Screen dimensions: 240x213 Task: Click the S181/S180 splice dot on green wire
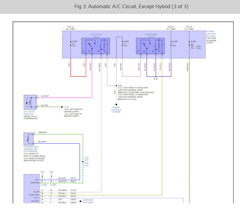coord(83,162)
